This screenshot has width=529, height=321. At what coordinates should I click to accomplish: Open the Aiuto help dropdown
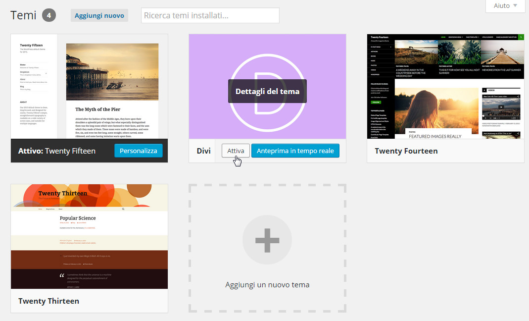[x=505, y=6]
